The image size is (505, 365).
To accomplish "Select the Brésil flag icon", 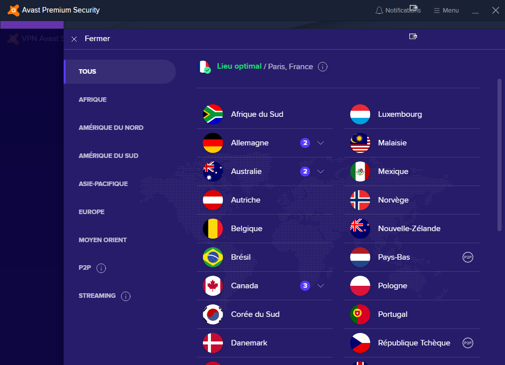I will (x=213, y=257).
